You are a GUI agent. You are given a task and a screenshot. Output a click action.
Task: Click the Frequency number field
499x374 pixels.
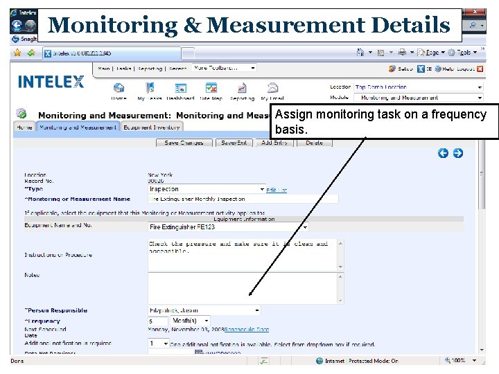pyautogui.click(x=158, y=321)
